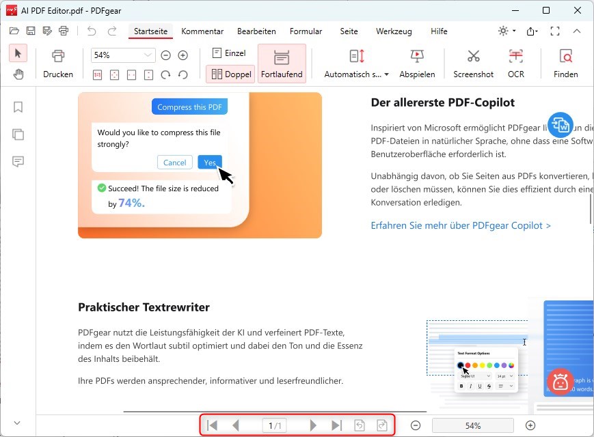
Task: Click the Save As icon with pencil
Action: tap(47, 31)
